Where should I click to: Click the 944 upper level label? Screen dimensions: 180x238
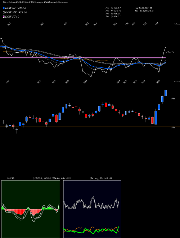(x=173, y=98)
